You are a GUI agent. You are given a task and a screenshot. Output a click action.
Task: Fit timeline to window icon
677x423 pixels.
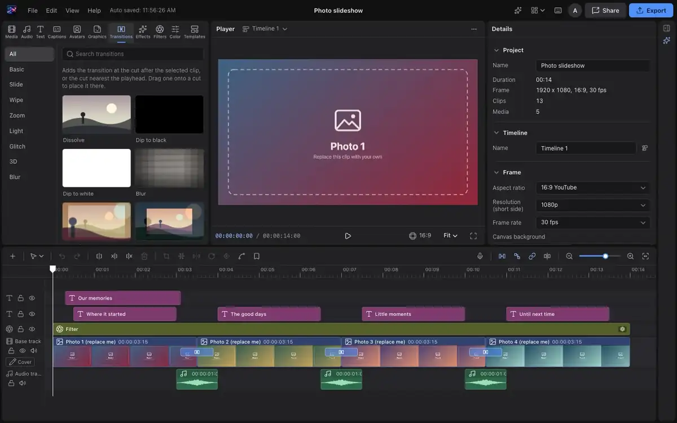(x=645, y=256)
